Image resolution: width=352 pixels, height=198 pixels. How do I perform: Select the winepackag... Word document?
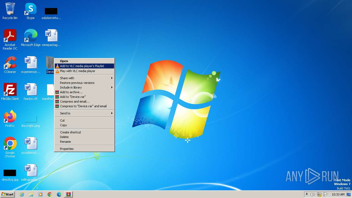pos(51,38)
